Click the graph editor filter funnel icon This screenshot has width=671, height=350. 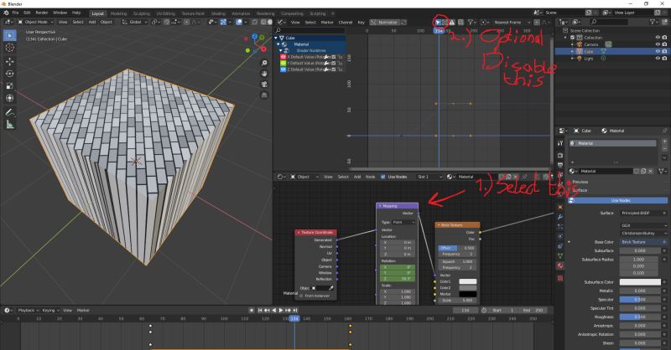[471, 23]
